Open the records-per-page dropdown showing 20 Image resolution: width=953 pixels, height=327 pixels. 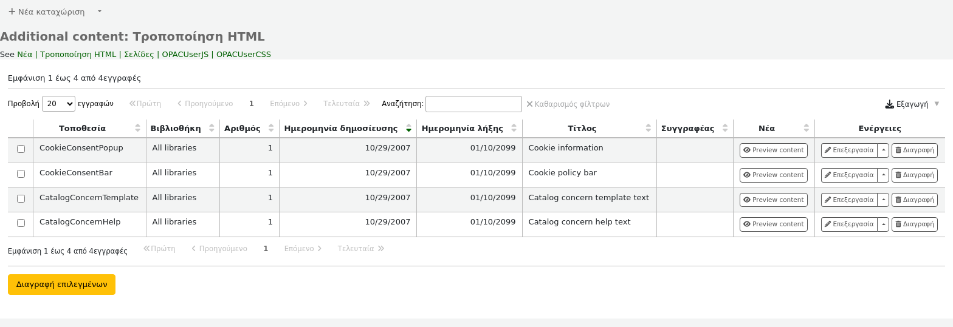click(58, 104)
